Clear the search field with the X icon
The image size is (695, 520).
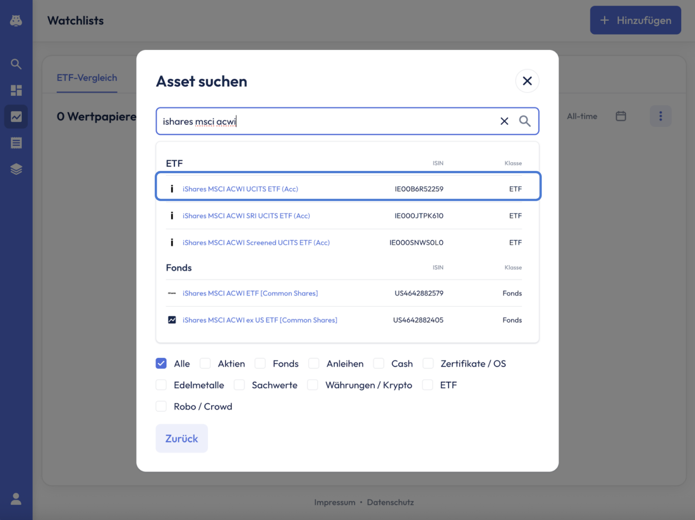click(x=504, y=121)
